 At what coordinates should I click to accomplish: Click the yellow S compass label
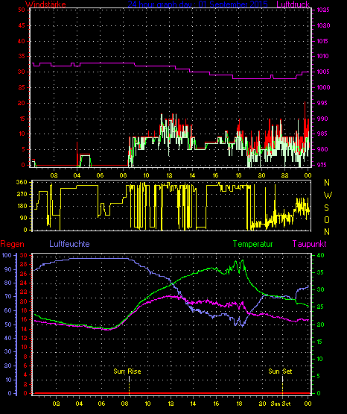326,208
